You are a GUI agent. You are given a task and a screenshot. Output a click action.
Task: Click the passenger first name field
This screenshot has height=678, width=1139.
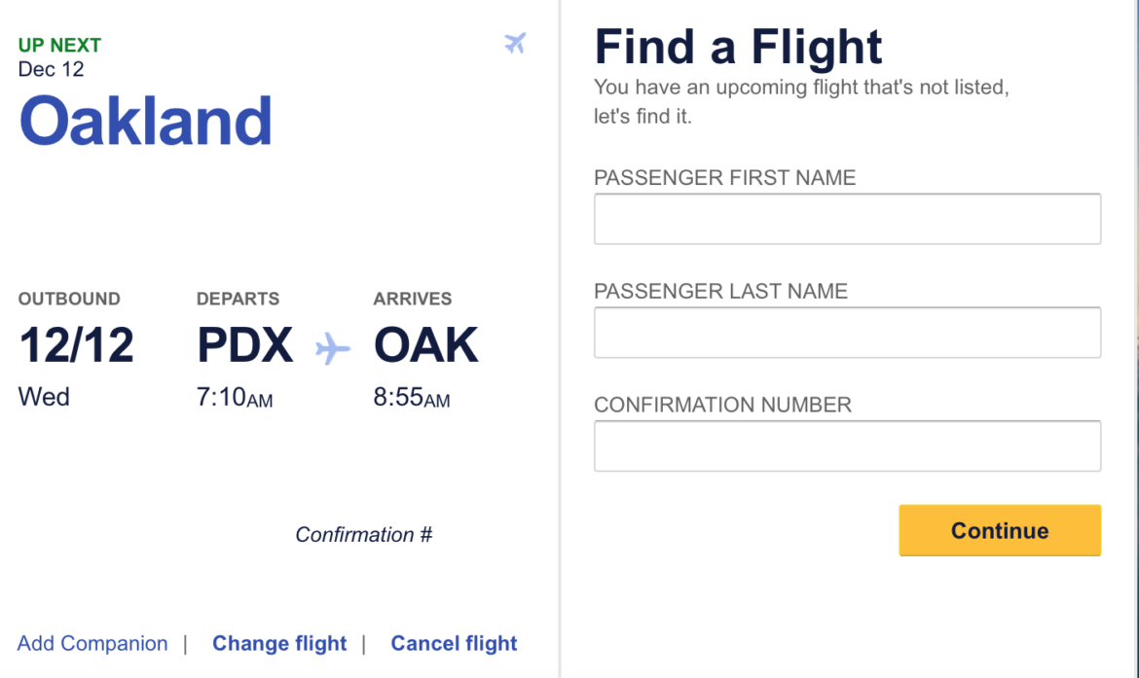point(846,218)
